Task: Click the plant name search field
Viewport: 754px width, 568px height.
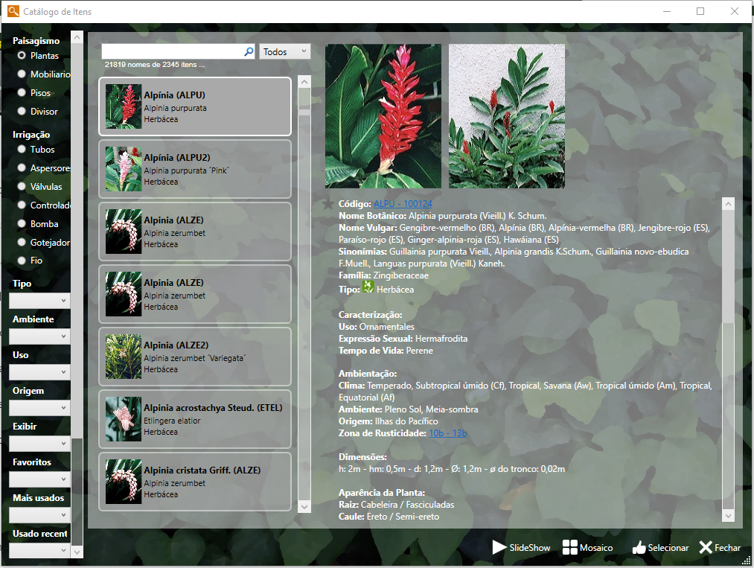Action: coord(172,52)
